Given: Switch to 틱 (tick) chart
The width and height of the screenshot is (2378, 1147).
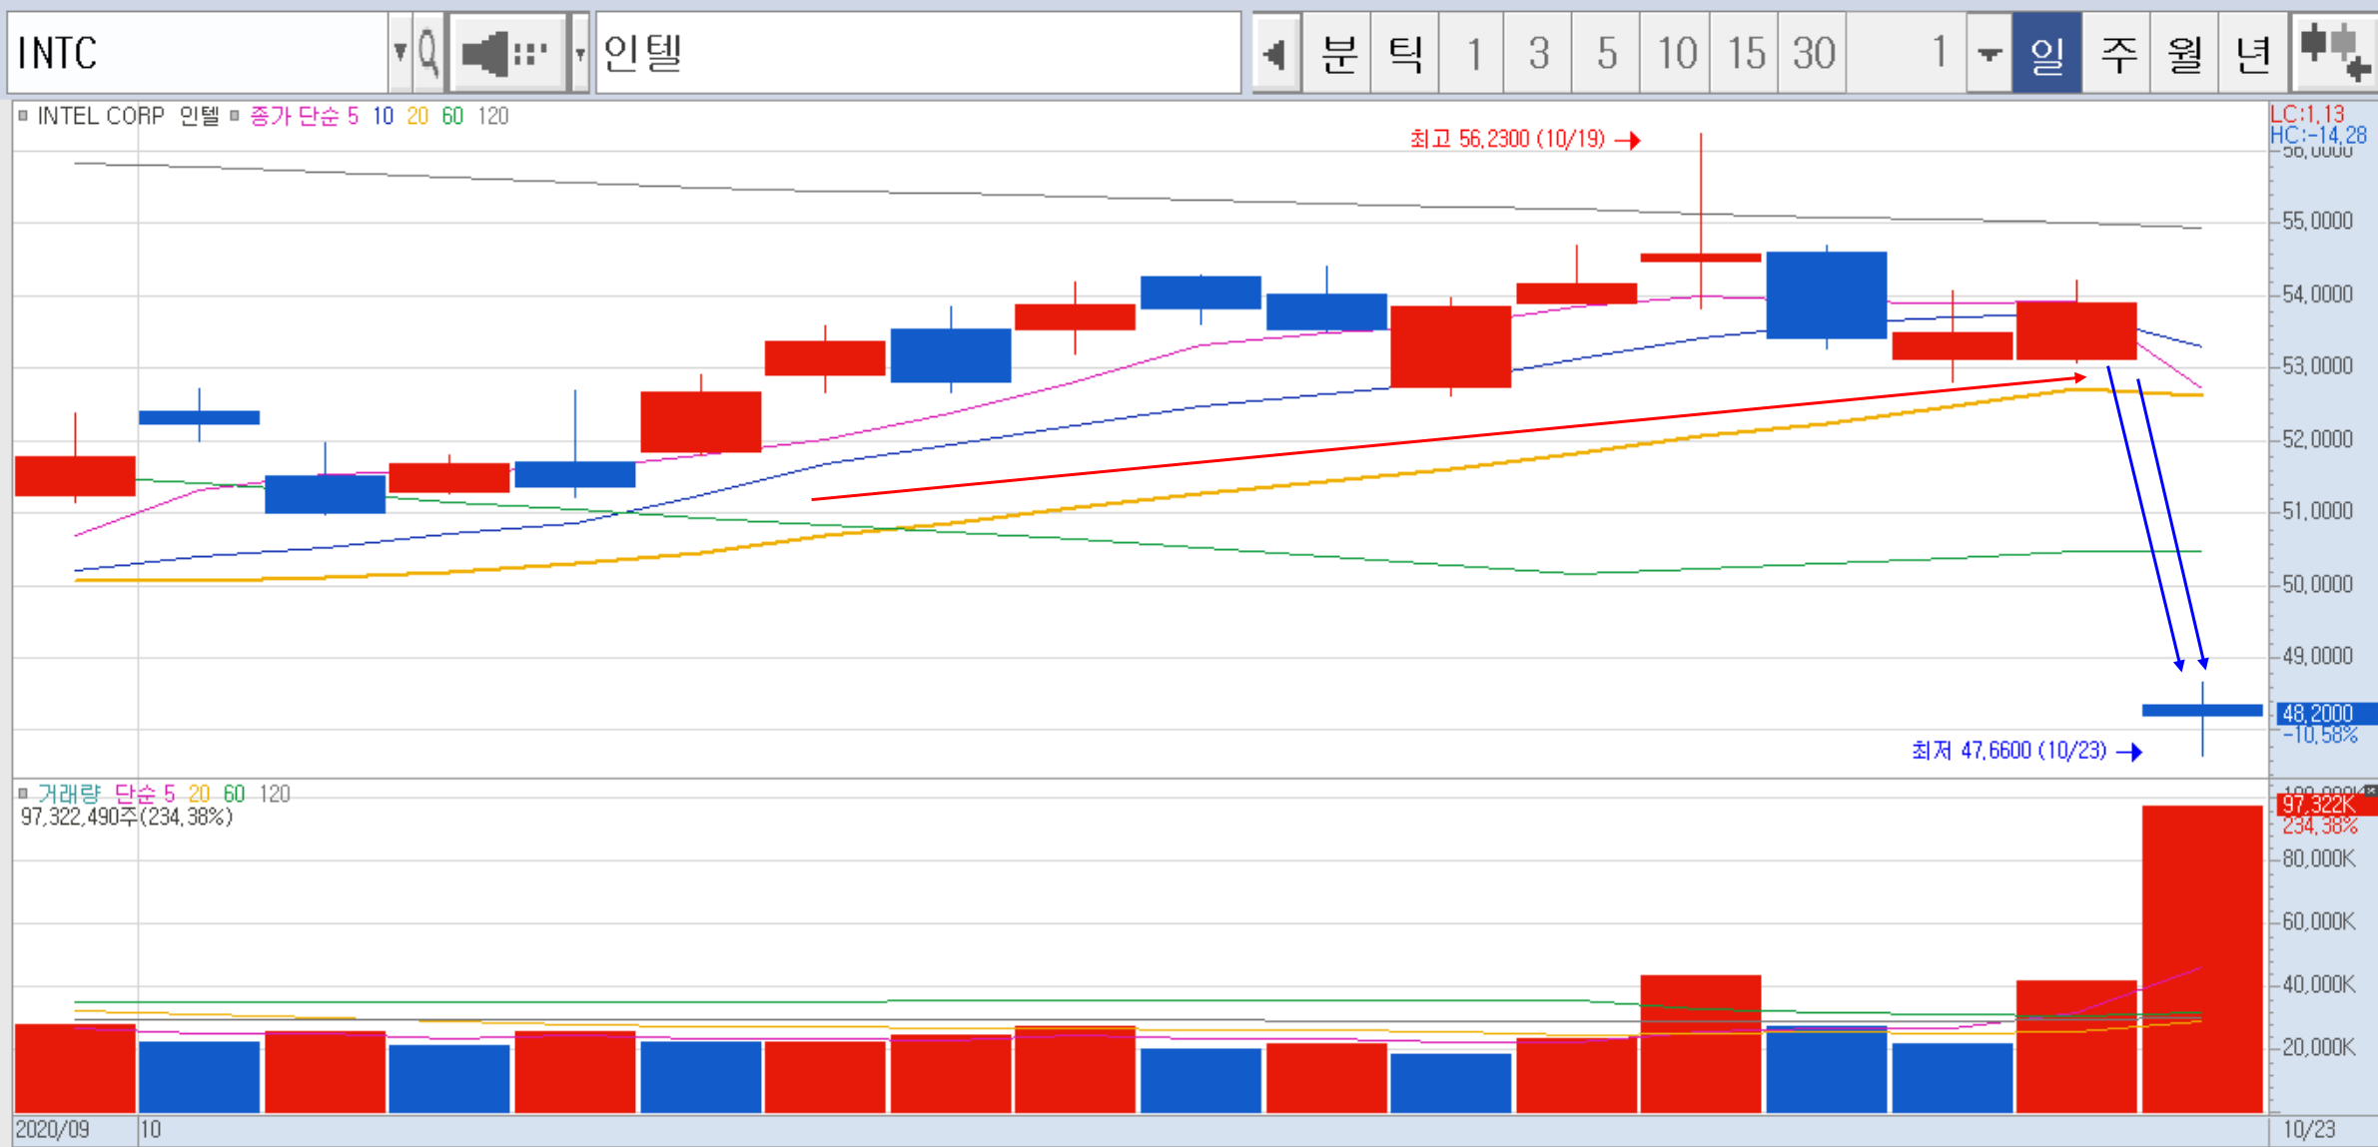Looking at the screenshot, I should 1404,53.
